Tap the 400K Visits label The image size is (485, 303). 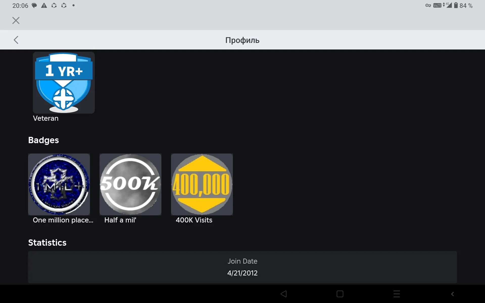pyautogui.click(x=194, y=220)
